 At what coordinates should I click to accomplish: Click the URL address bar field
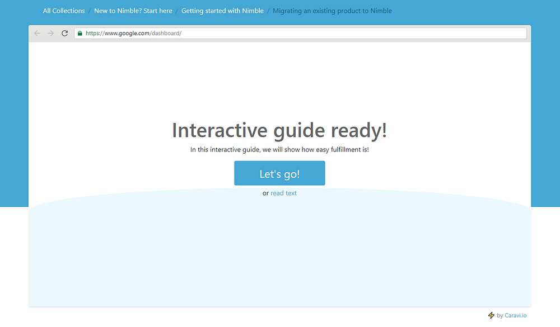[x=300, y=33]
